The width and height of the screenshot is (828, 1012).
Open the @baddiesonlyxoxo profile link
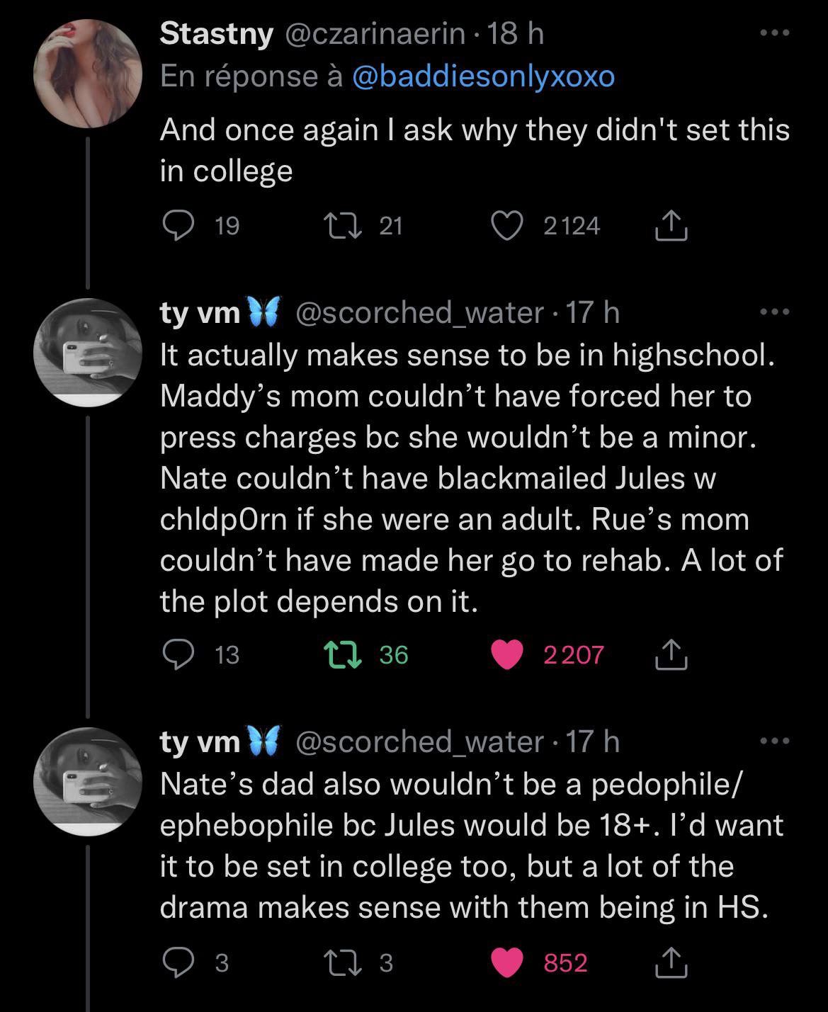[483, 76]
